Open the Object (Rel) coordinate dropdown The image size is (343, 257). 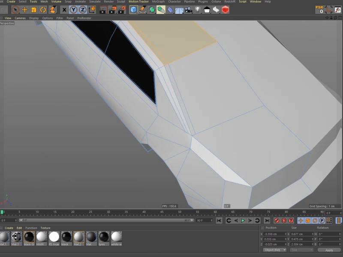(275, 250)
